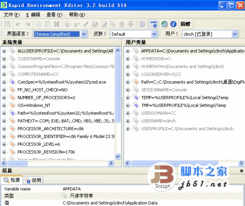Select the USERDOMAIN=CC row
This screenshot has height=206, width=245.
158,113
